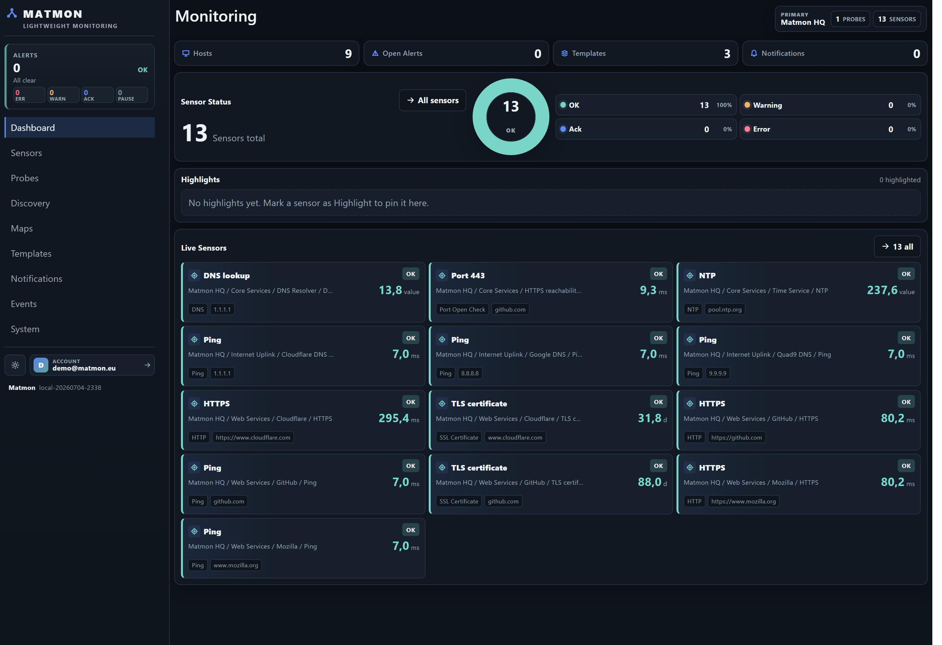Click the local-20260704-2338 version text

70,388
